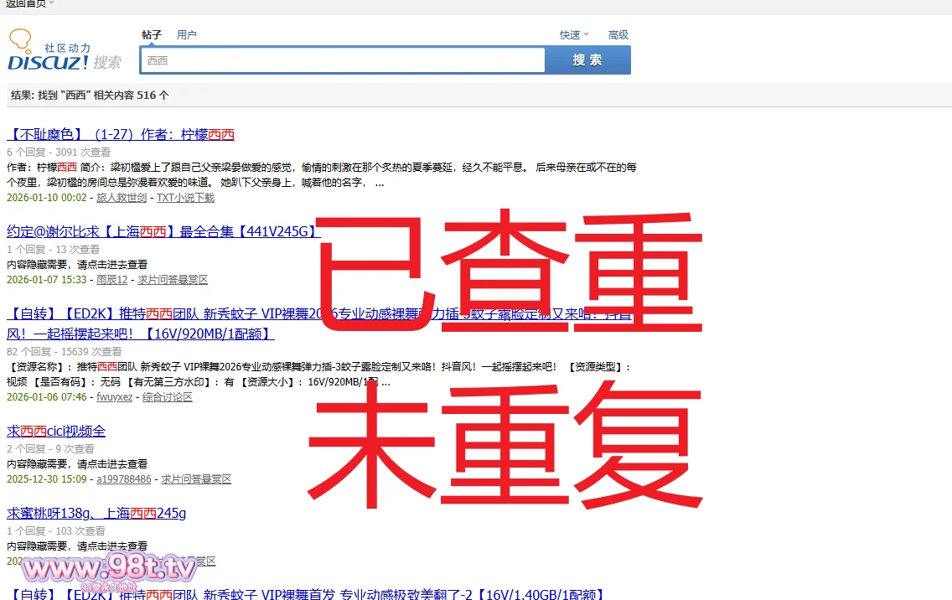952x600 pixels.
Task: Open the 高级 search options
Action: (618, 35)
